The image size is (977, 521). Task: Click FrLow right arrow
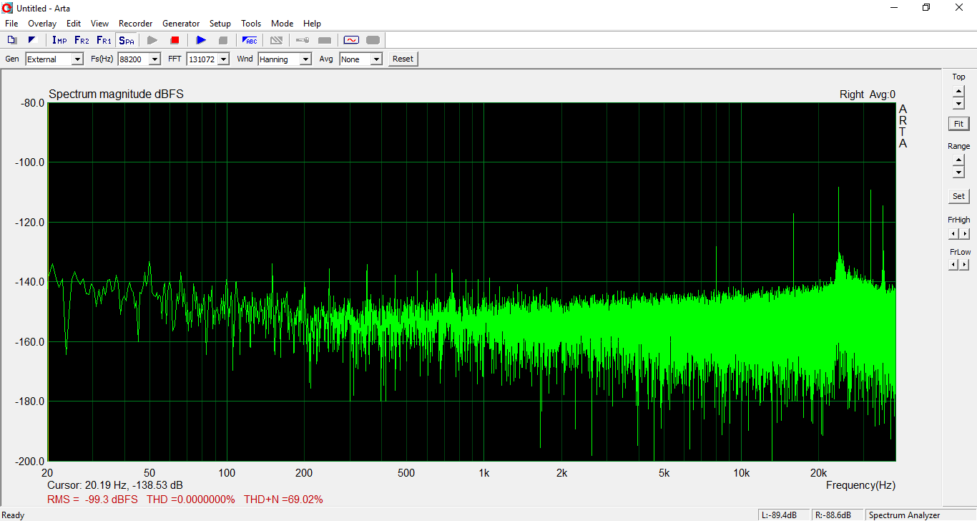pos(965,265)
